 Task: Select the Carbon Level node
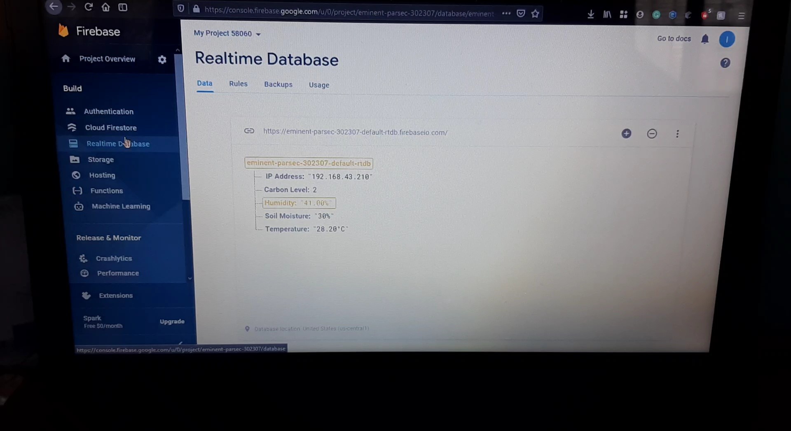290,190
